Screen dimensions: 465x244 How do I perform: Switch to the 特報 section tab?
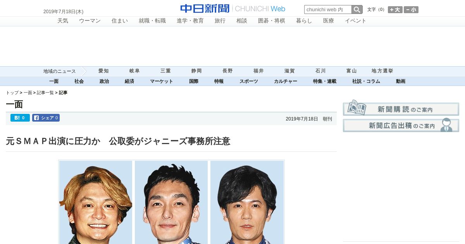pos(219,81)
